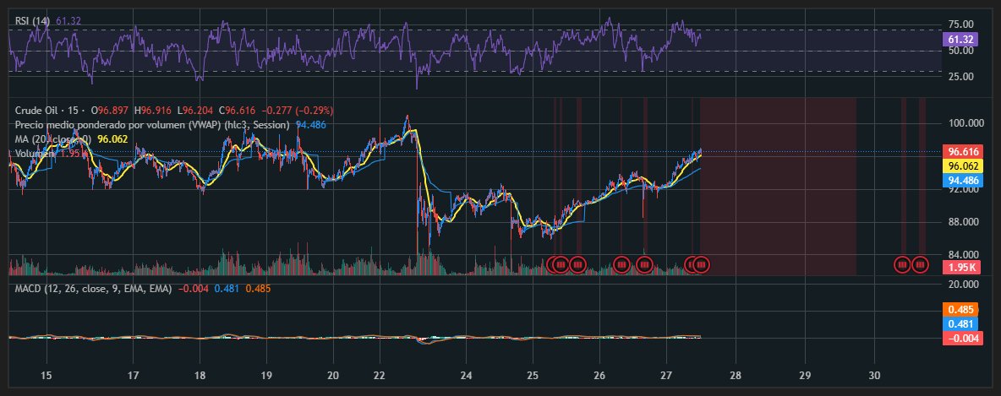The image size is (1001, 396).
Task: Open the rightmost economic event marker
Action: (920, 264)
